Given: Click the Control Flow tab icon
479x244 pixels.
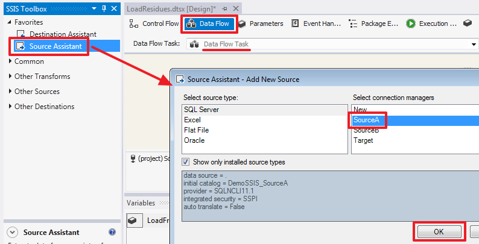Looking at the screenshot, I should click(x=134, y=23).
